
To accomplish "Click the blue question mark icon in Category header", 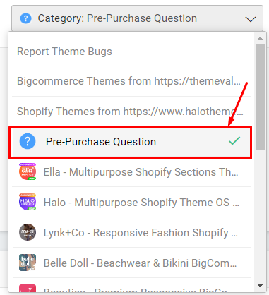I will (25, 18).
